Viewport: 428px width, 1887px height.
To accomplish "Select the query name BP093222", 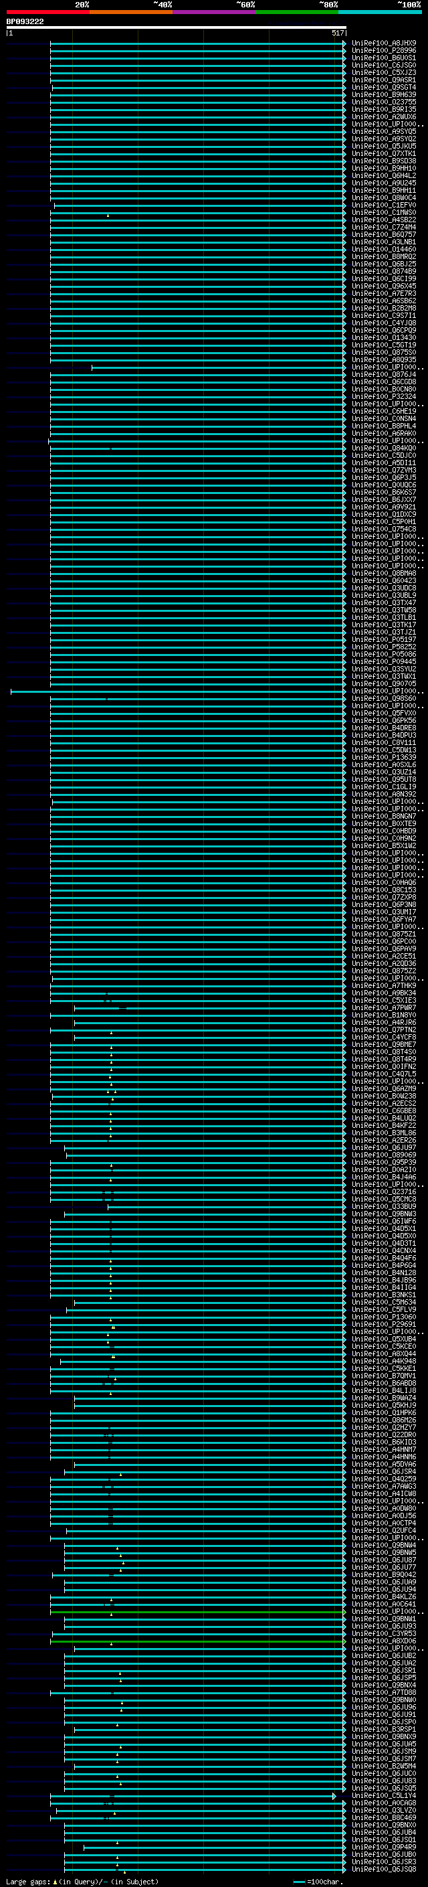I will point(25,22).
